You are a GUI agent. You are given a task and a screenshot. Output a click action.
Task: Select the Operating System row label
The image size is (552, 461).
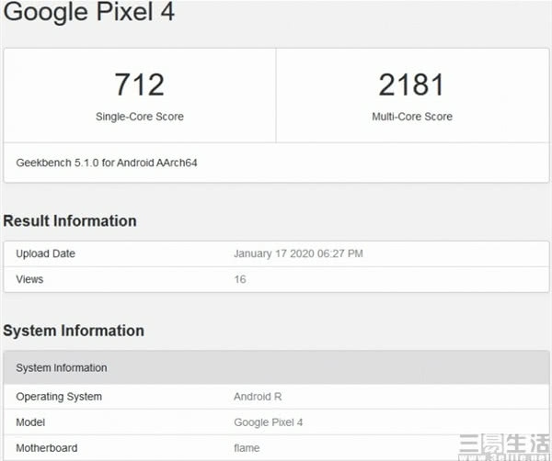click(59, 397)
